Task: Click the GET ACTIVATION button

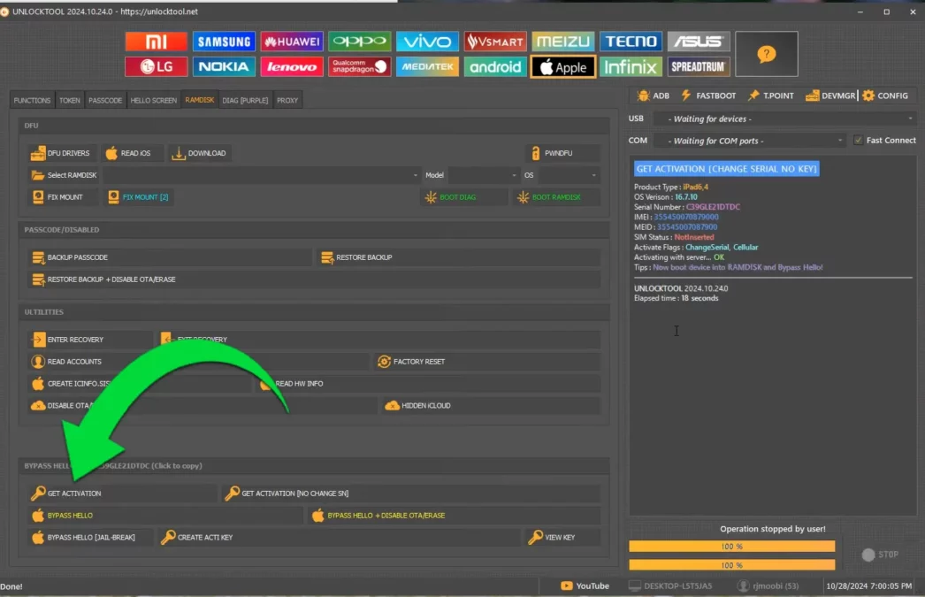Action: 121,494
